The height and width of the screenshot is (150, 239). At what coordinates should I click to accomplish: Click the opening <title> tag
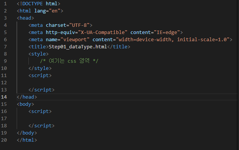[39, 47]
